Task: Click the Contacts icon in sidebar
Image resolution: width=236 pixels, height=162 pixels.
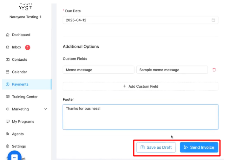Action: (x=8, y=59)
